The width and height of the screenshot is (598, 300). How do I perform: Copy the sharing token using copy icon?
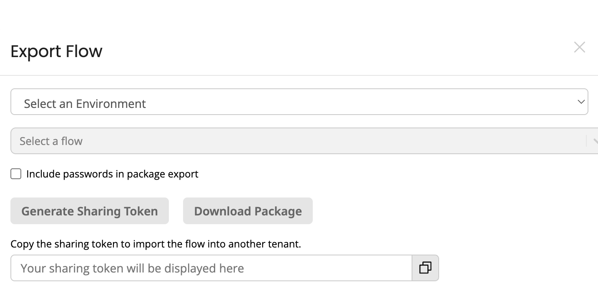425,268
